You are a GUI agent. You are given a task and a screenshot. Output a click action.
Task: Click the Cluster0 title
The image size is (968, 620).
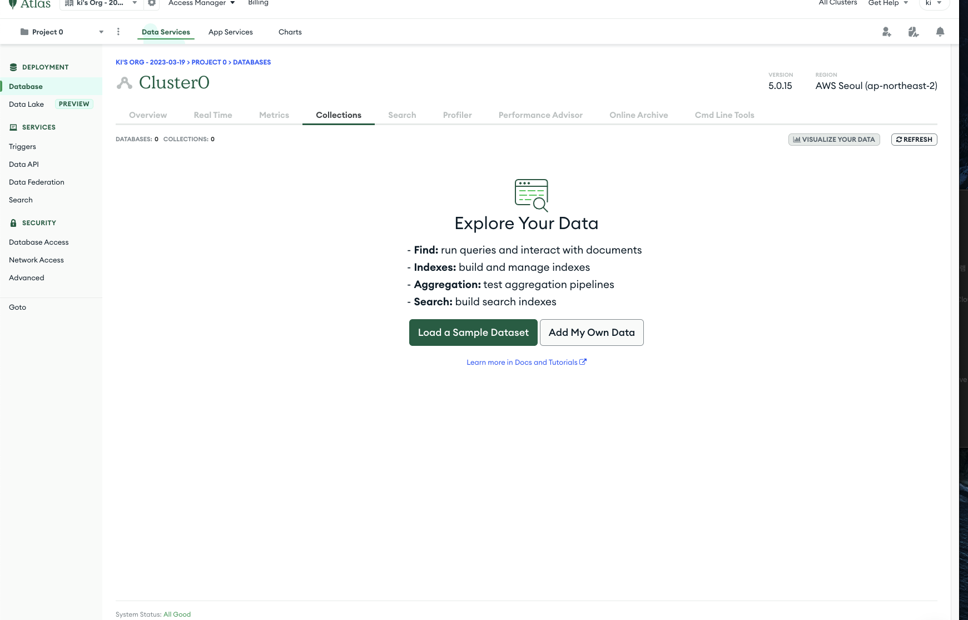click(174, 82)
